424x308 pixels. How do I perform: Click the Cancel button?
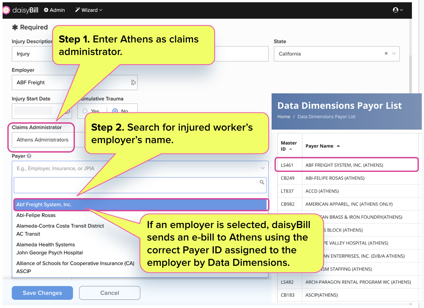tap(110, 293)
